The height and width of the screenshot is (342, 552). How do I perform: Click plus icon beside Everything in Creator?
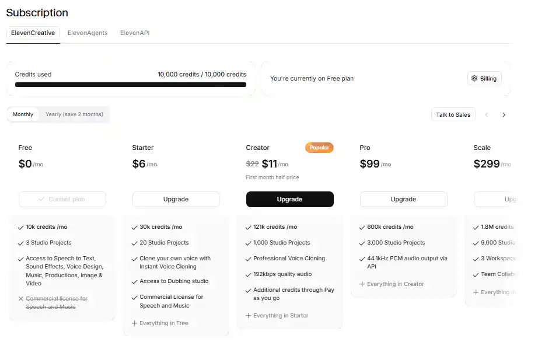click(x=362, y=284)
